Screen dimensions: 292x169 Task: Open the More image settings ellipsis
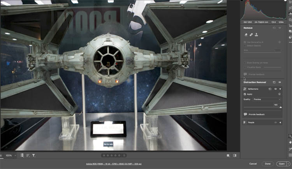tap(290, 43)
